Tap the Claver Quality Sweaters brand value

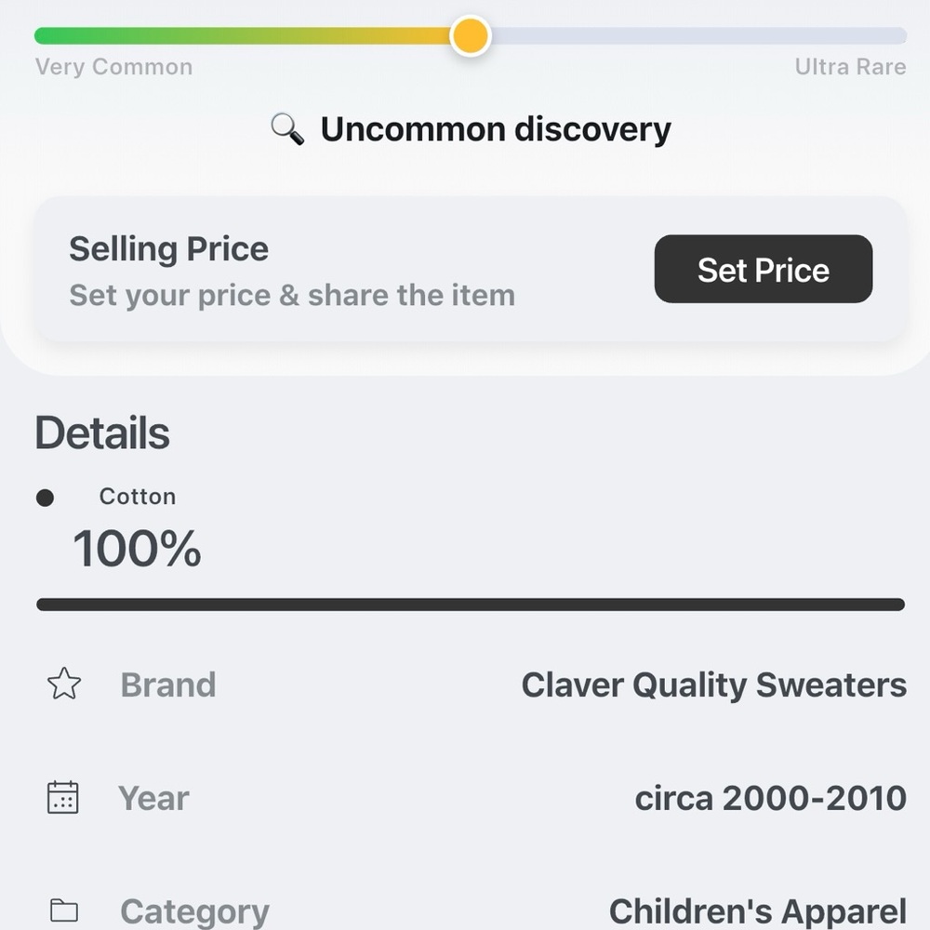pos(713,685)
